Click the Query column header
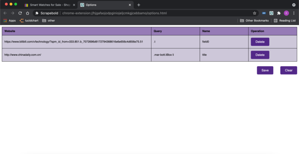The image size is (299, 154). [x=176, y=31]
